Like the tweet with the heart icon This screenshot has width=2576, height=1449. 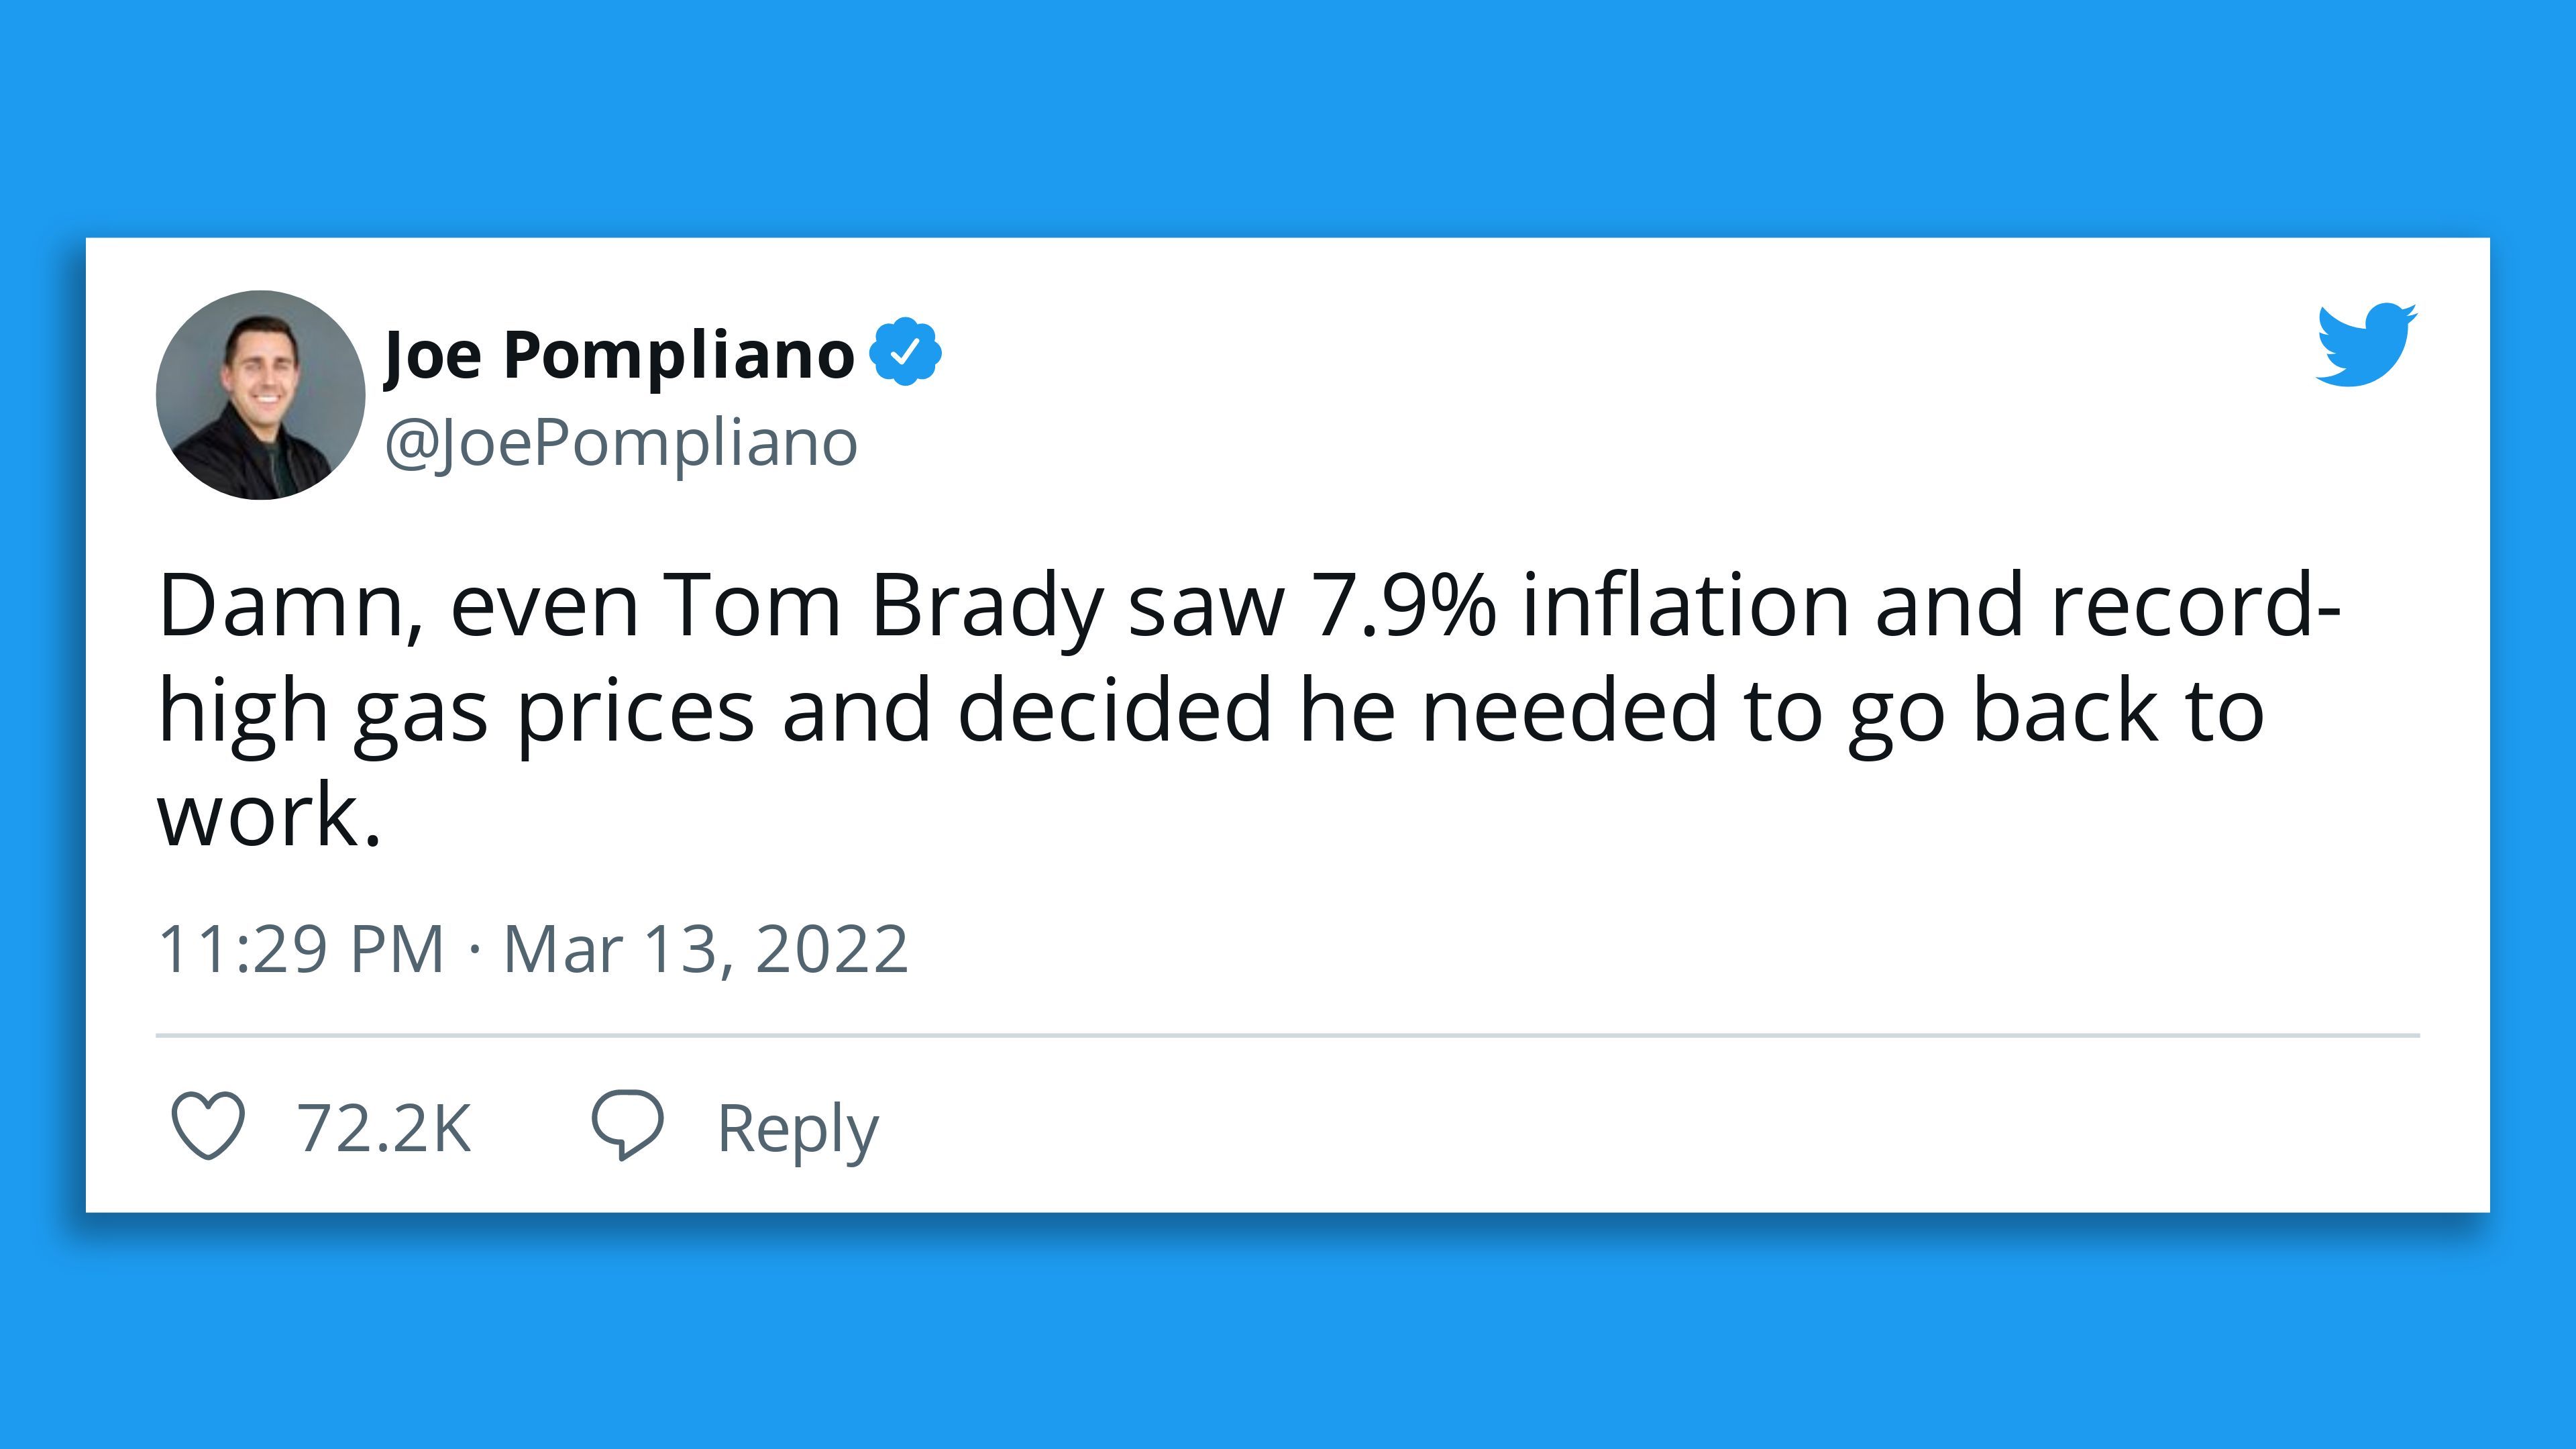(x=208, y=1126)
